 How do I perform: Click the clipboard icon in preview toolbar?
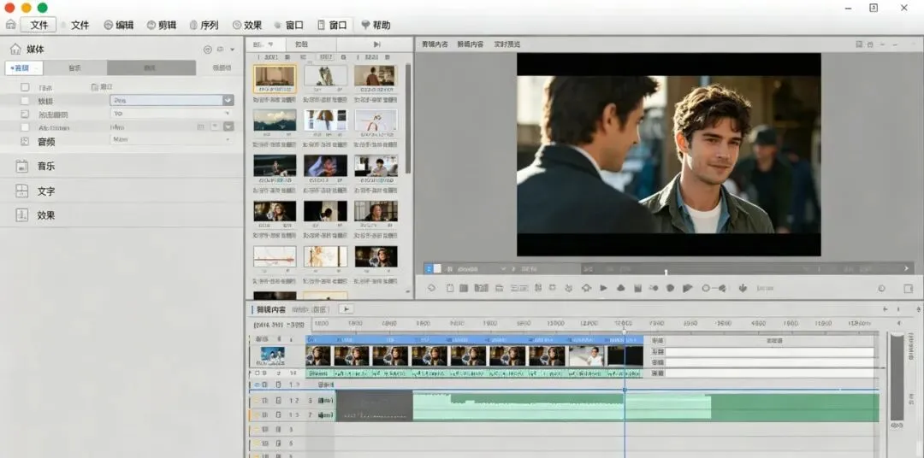click(450, 288)
